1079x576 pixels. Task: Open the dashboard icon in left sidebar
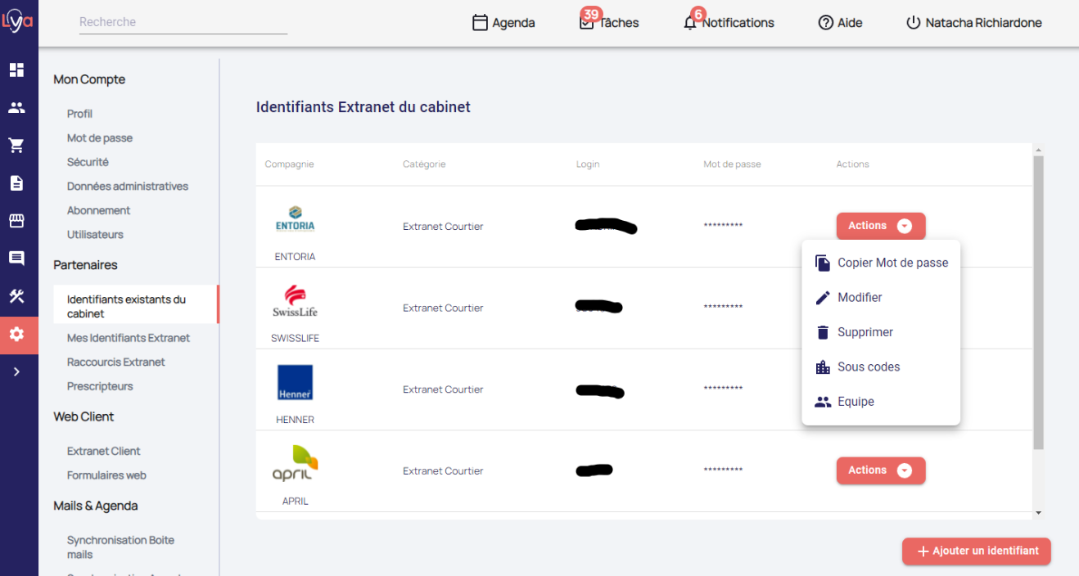(16, 70)
